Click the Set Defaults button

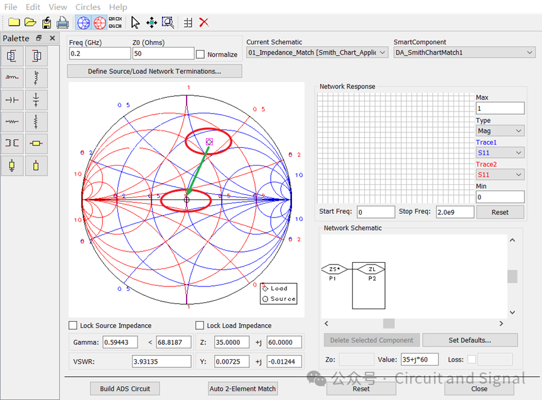pos(470,340)
